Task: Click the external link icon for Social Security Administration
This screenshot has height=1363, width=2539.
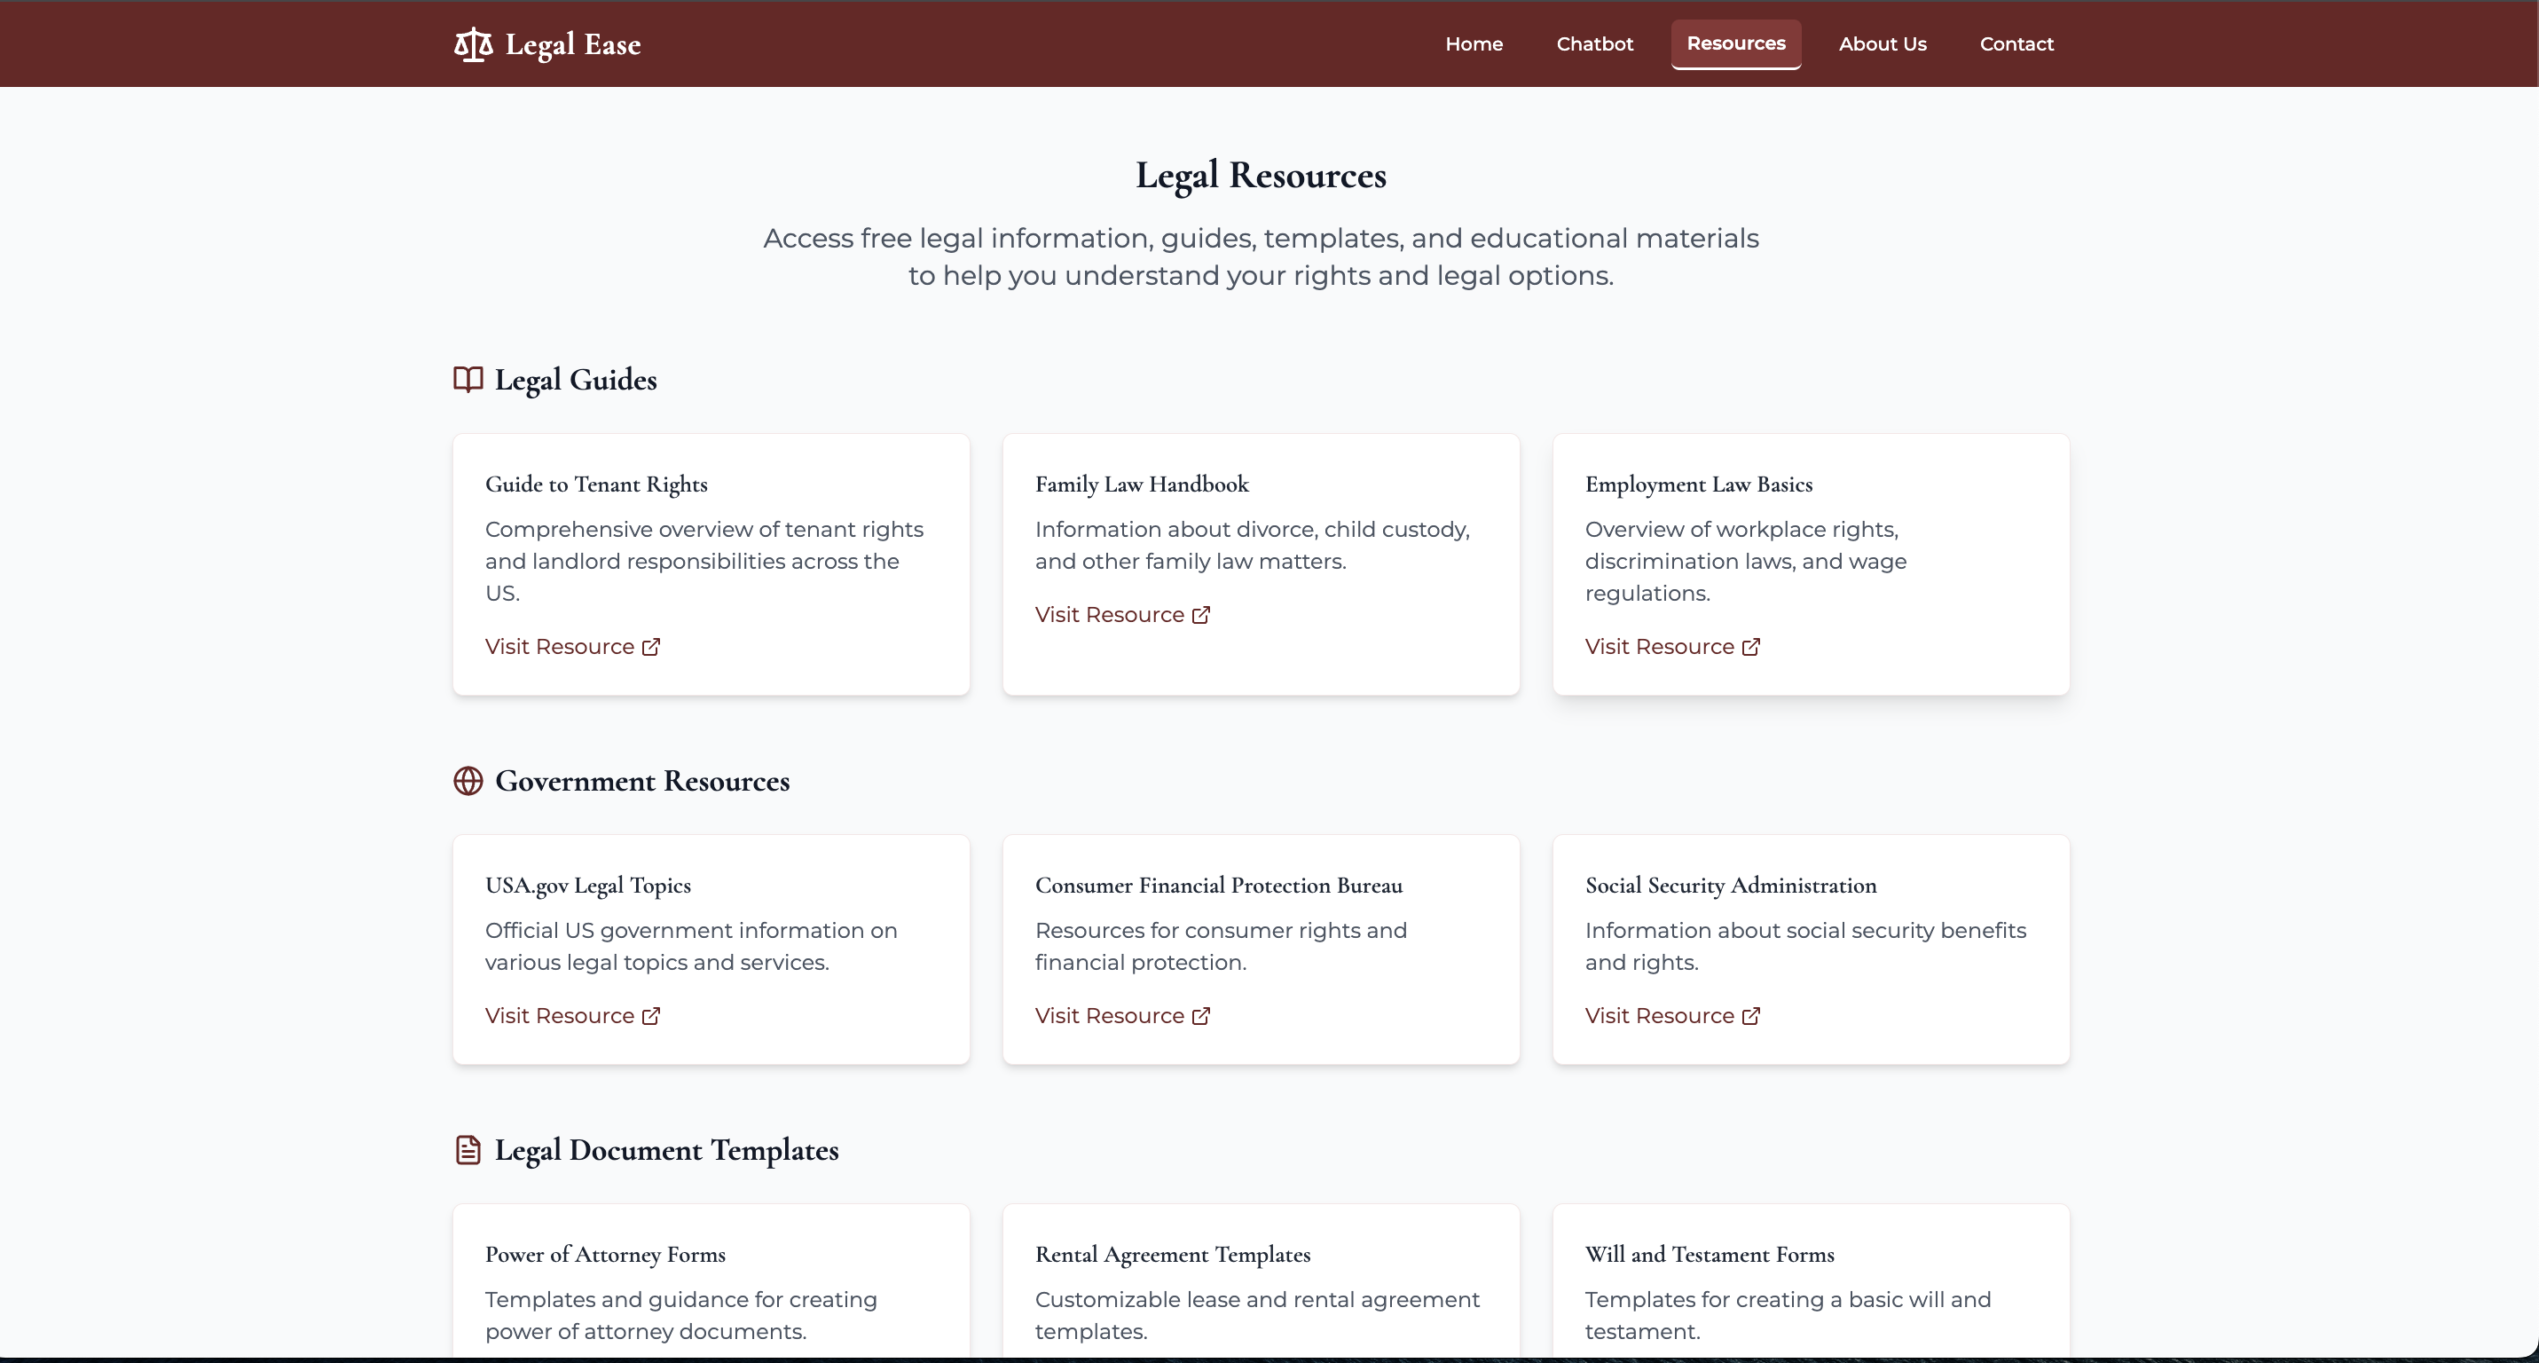Action: pyautogui.click(x=1750, y=1014)
